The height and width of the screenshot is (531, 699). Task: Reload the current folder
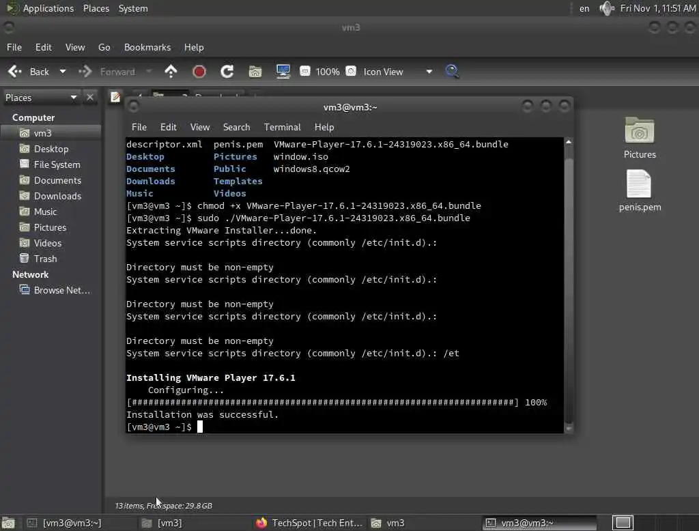coord(227,72)
